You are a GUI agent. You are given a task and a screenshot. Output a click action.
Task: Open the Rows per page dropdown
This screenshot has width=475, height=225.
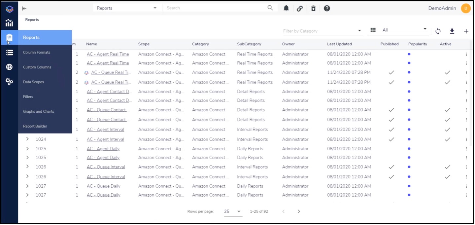pyautogui.click(x=233, y=211)
